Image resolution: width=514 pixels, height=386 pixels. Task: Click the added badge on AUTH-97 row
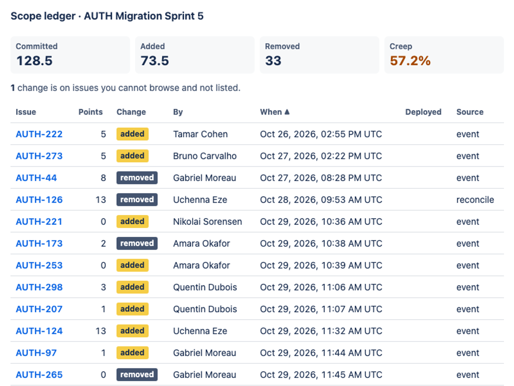(x=132, y=353)
